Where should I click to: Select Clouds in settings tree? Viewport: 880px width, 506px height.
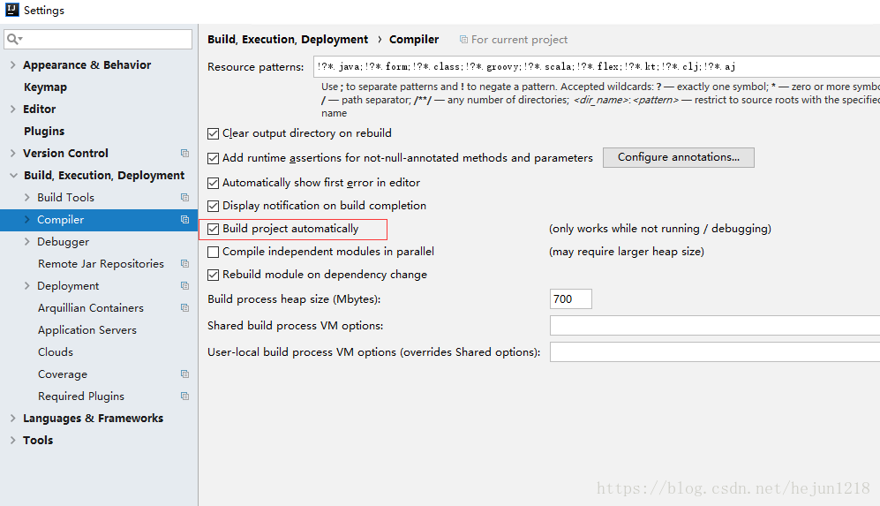[56, 352]
